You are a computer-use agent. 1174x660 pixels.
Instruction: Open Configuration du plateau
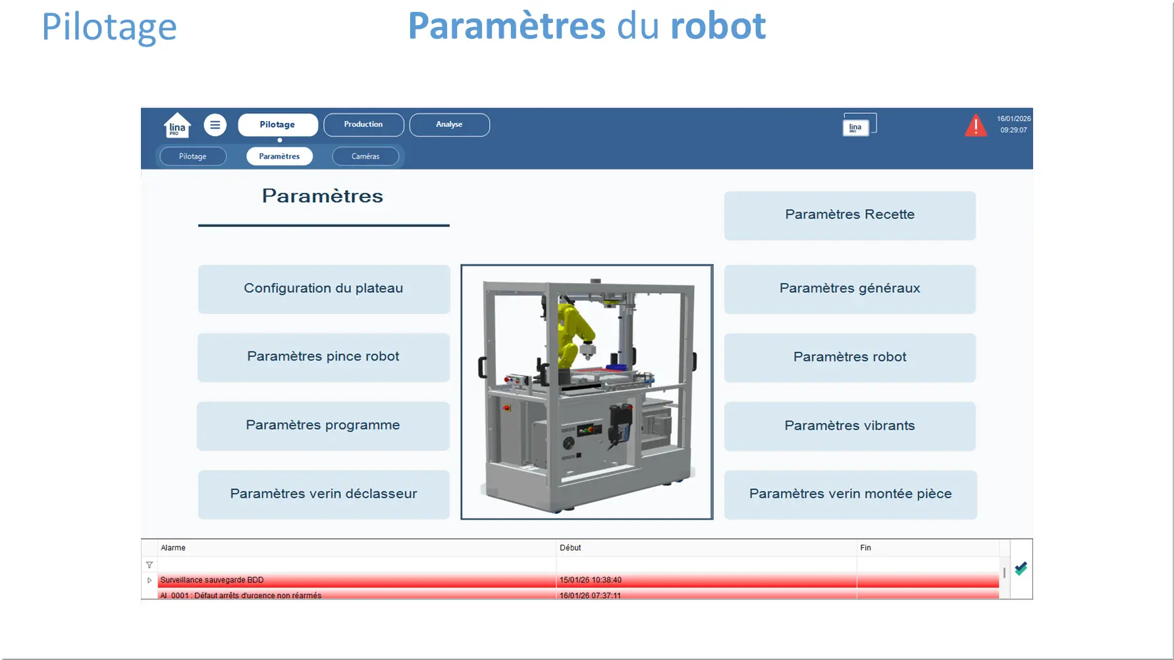coord(323,289)
